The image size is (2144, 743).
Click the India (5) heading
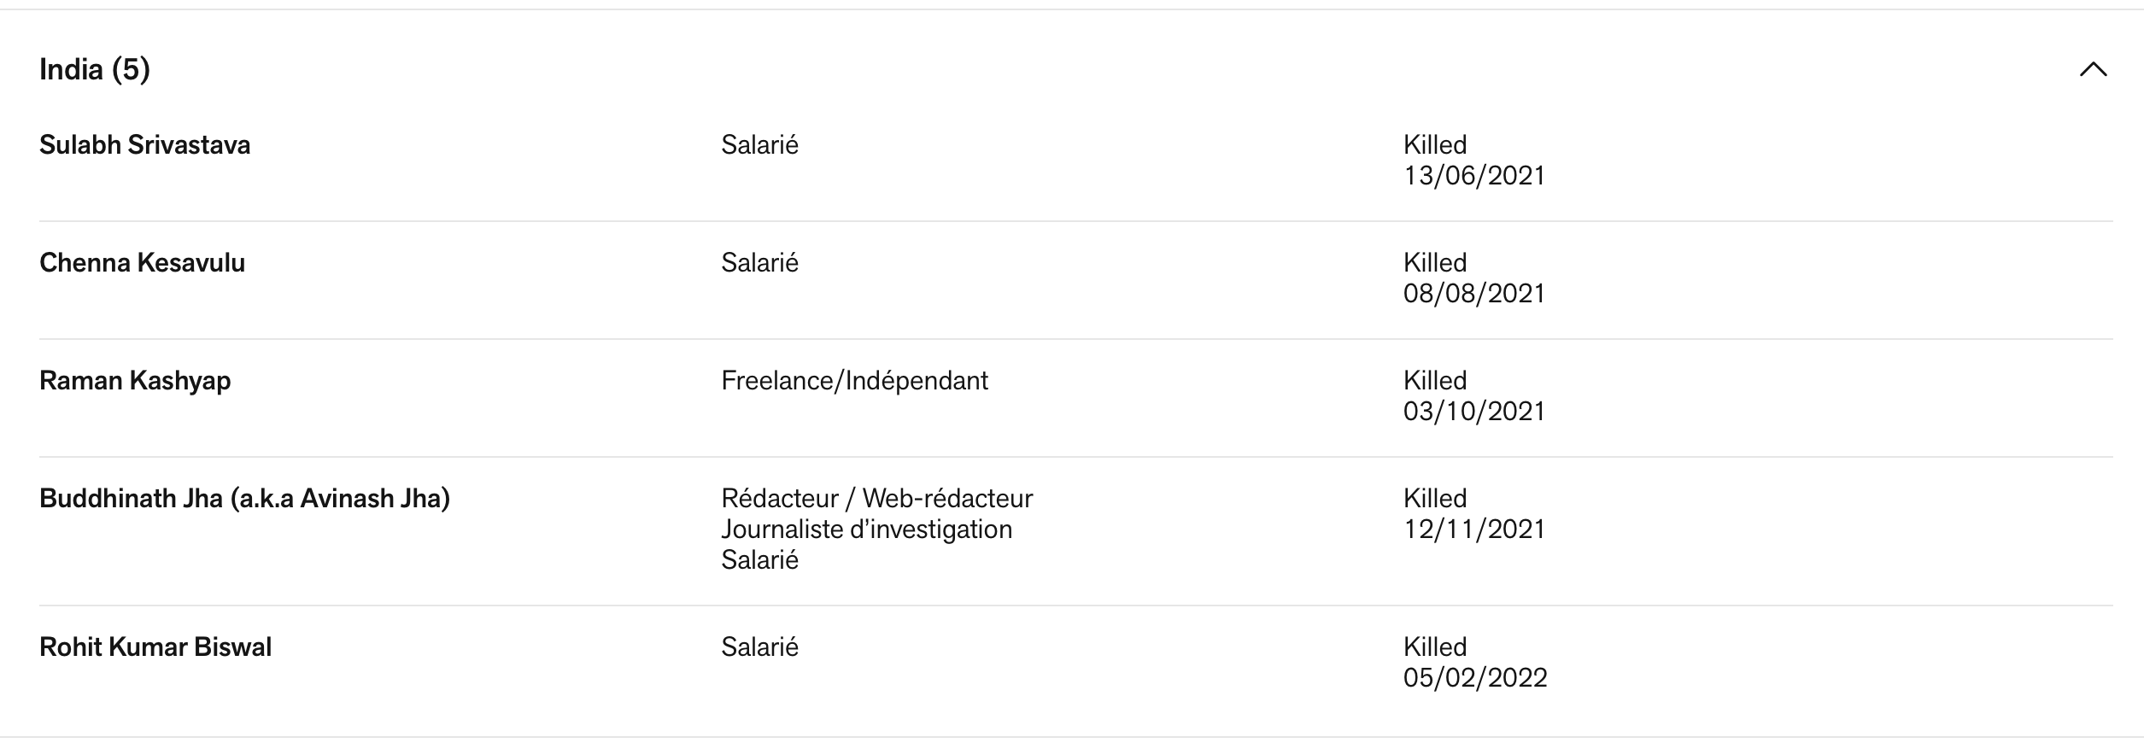95,69
